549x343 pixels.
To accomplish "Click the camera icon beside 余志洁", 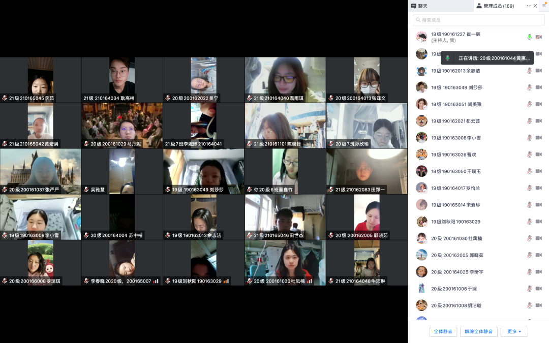I will (x=539, y=71).
